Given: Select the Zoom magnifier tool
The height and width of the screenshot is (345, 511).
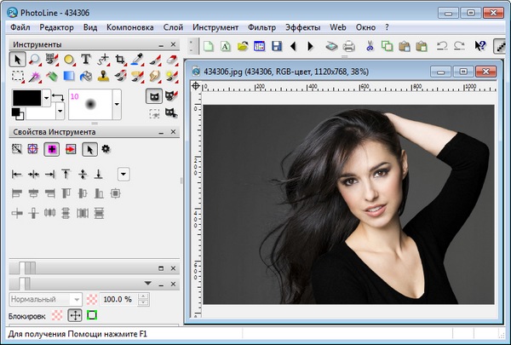Looking at the screenshot, I should 35,59.
